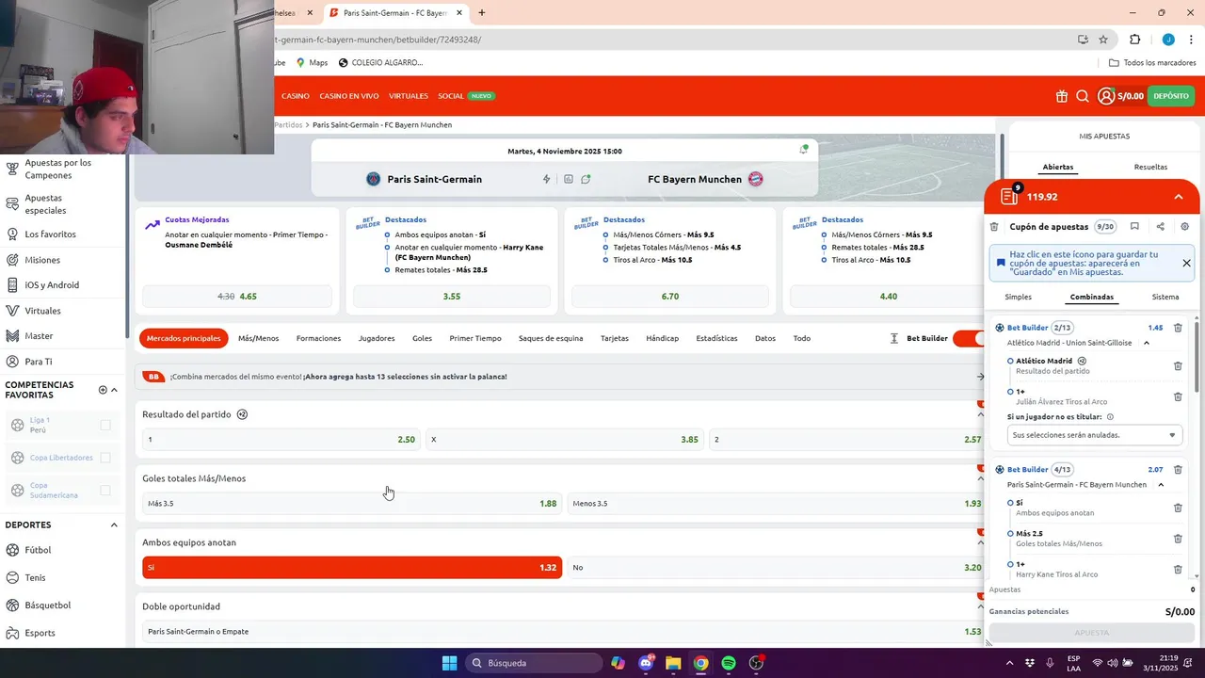Select home win odd 2.50
Viewport: 1205px width, 678px height.
[x=281, y=440]
